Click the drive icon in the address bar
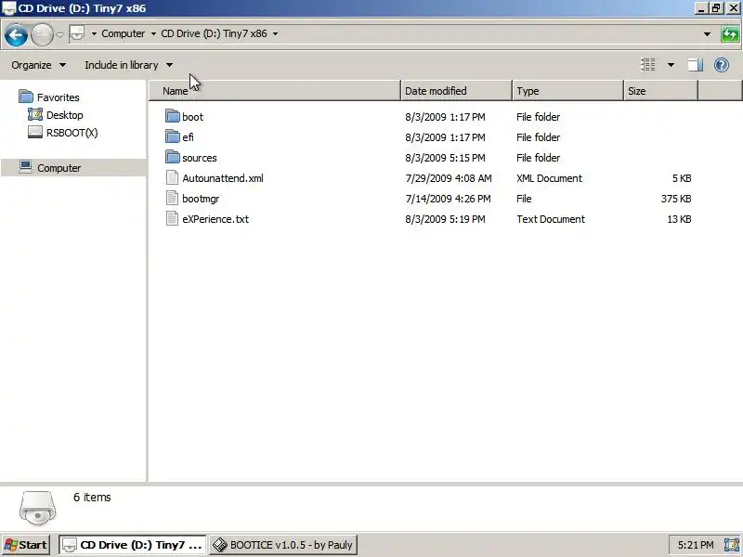The height and width of the screenshot is (557, 743). click(77, 33)
